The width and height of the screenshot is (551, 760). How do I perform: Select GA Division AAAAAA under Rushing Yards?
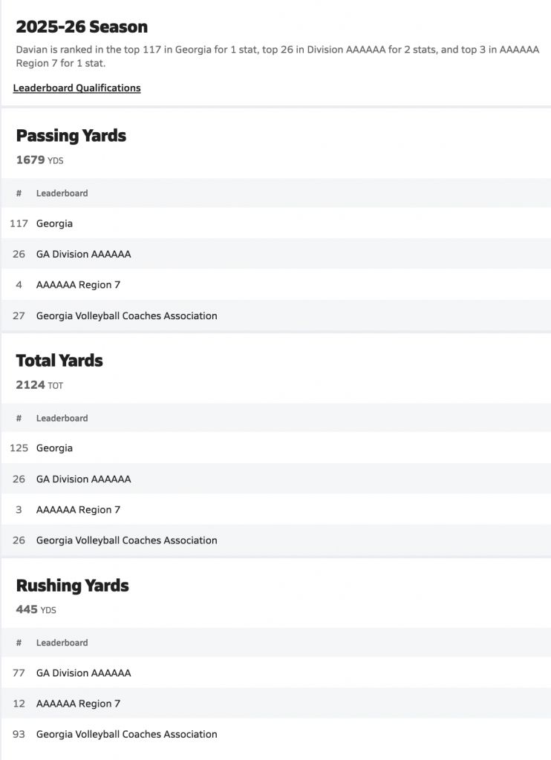83,673
